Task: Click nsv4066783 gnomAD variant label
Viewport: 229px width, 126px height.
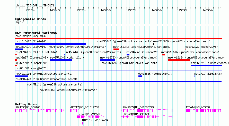Action: tap(129, 57)
